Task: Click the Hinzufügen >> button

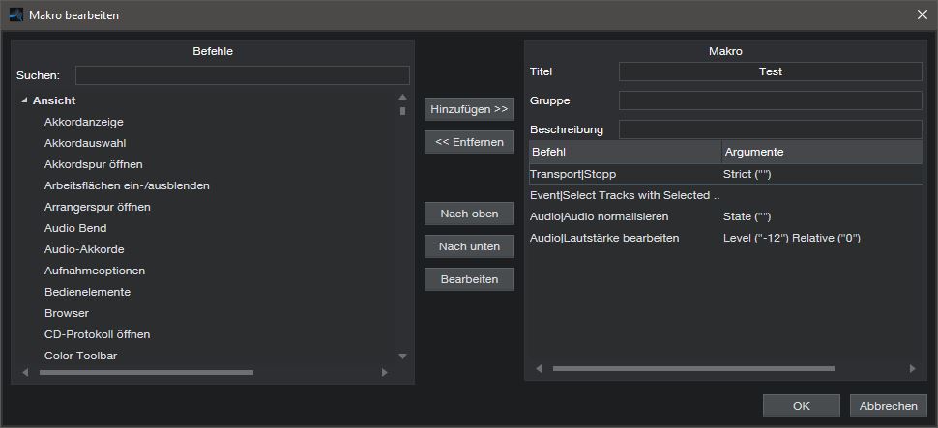Action: coord(469,109)
